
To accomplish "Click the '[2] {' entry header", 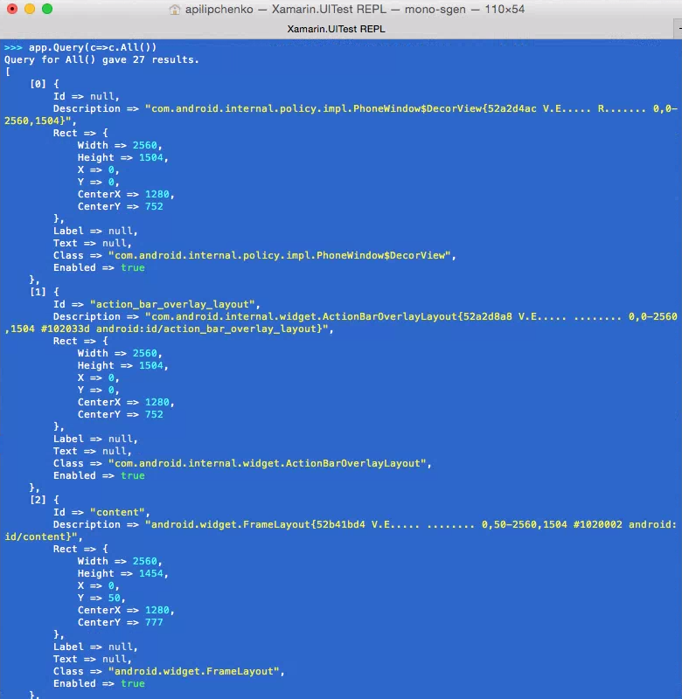I will pyautogui.click(x=45, y=500).
